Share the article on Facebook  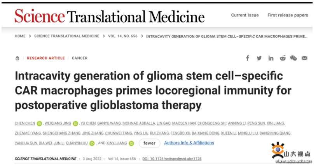pyautogui.click(x=248, y=58)
